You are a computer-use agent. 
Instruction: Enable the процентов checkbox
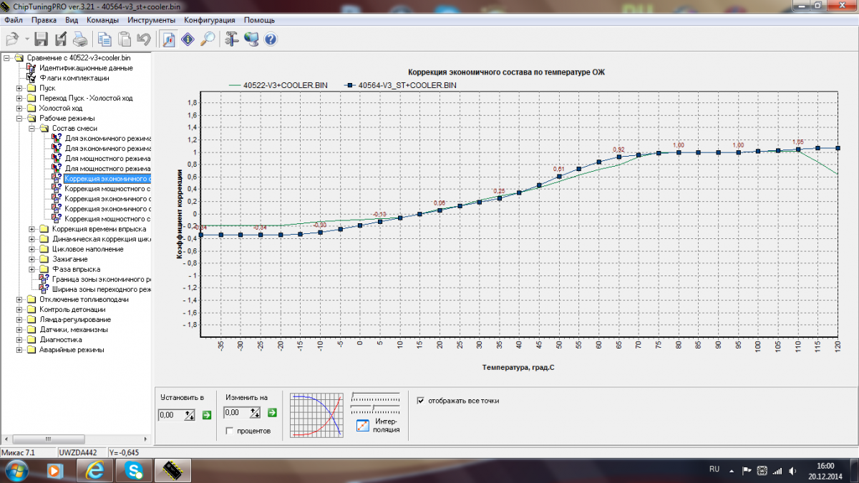pyautogui.click(x=229, y=431)
